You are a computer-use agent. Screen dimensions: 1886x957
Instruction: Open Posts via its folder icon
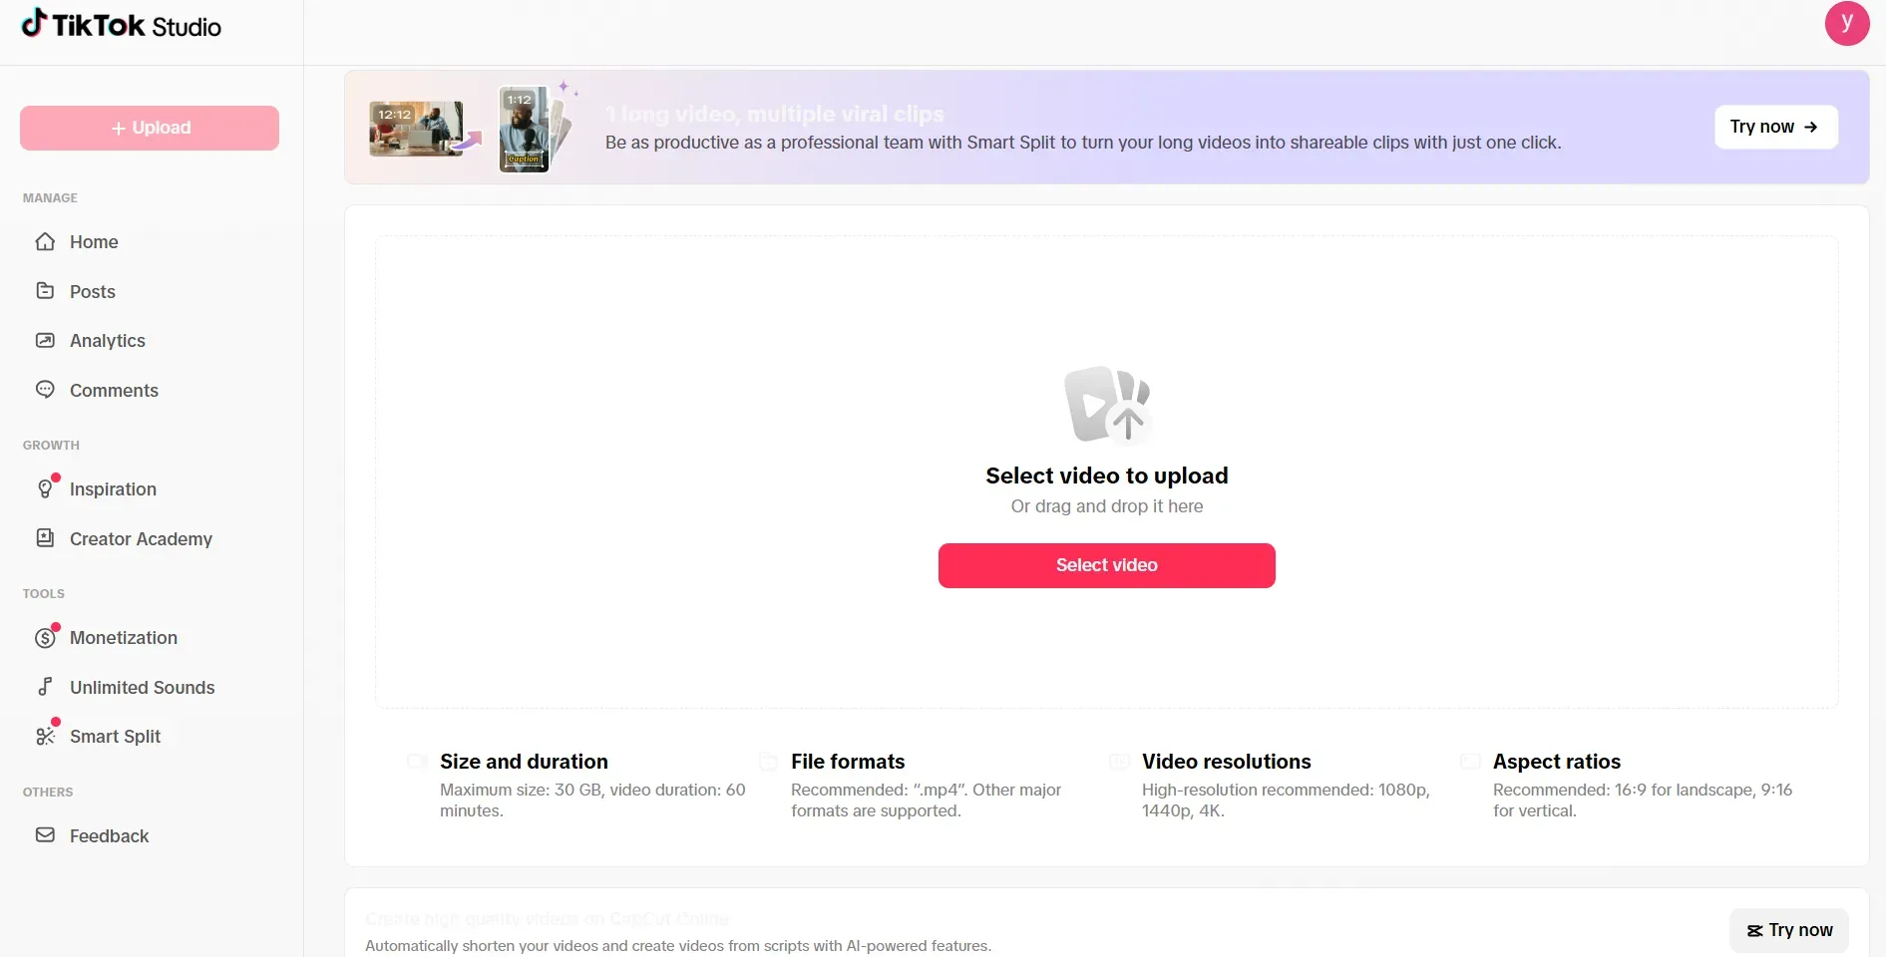[x=45, y=291]
